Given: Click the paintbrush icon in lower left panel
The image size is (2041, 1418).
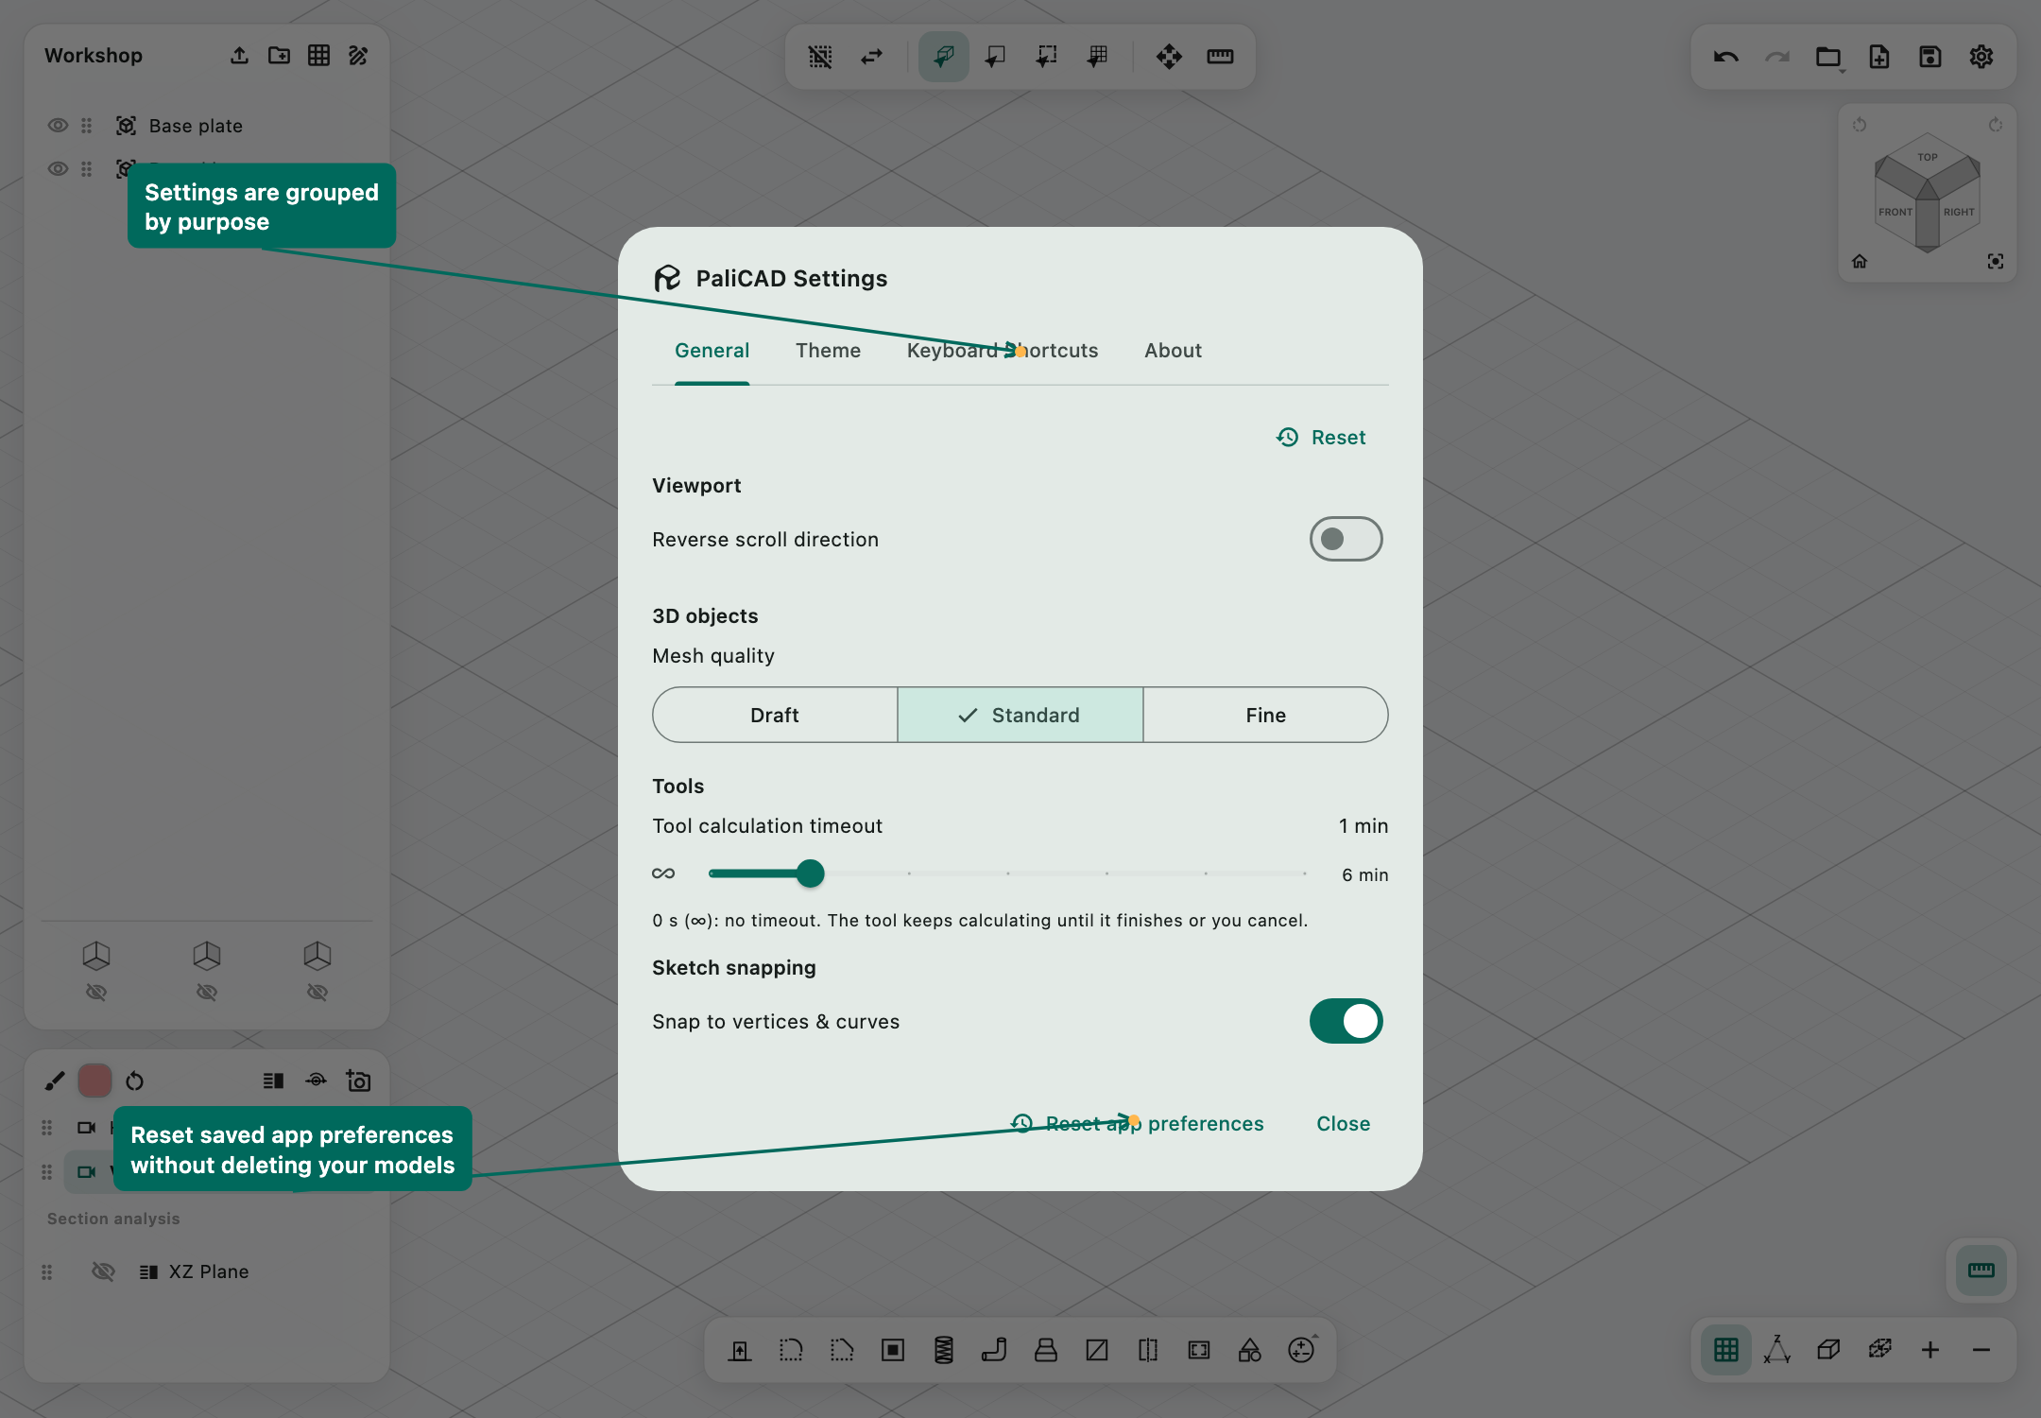Looking at the screenshot, I should pyautogui.click(x=55, y=1081).
